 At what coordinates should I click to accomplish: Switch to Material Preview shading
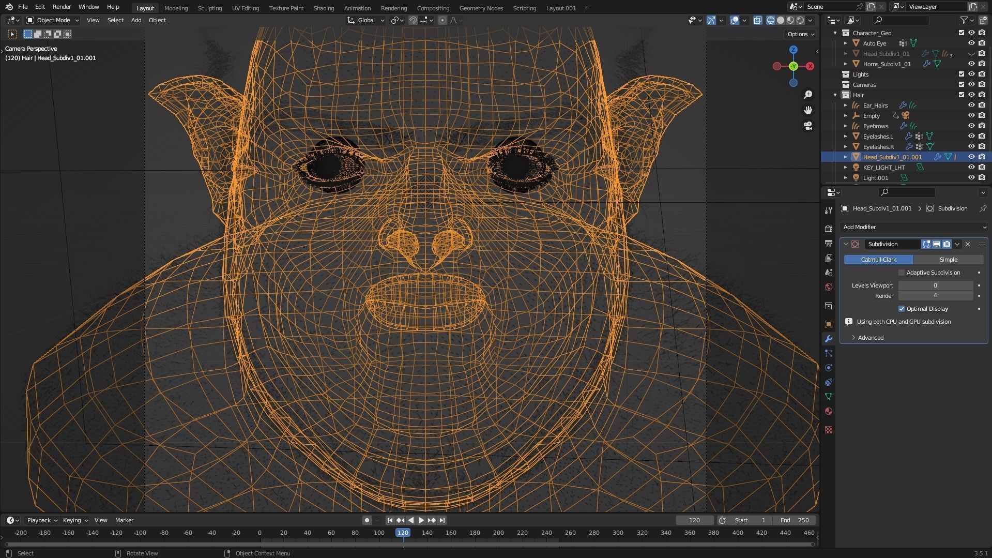point(790,20)
